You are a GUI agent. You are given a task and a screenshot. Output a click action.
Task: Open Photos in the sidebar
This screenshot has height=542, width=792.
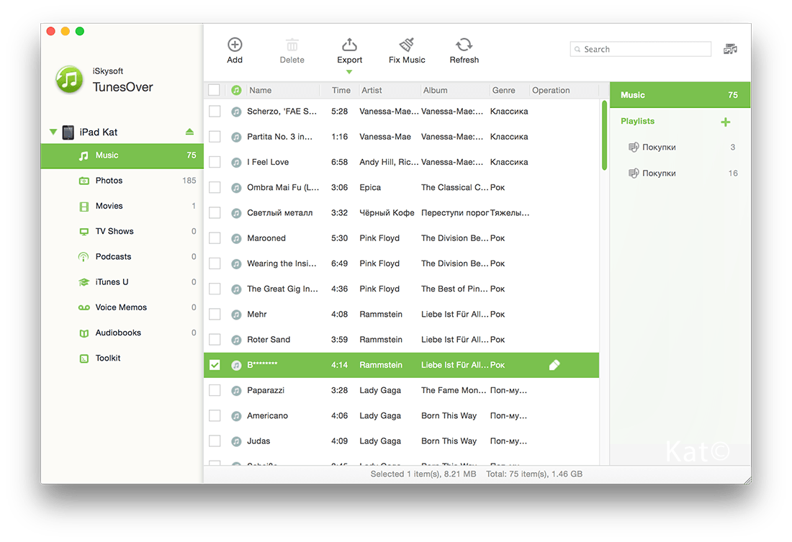pos(122,181)
